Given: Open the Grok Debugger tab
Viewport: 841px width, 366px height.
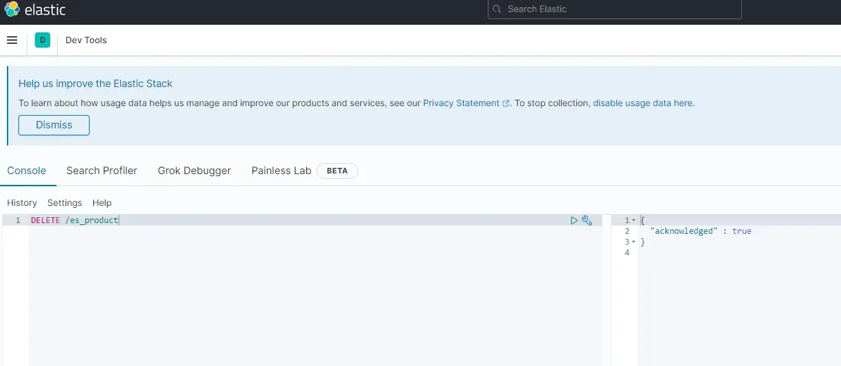Looking at the screenshot, I should tap(194, 170).
